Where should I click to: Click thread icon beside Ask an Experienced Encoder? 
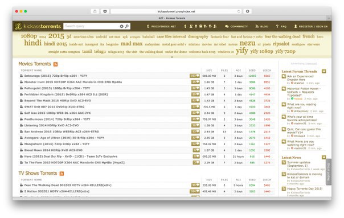(284, 76)
